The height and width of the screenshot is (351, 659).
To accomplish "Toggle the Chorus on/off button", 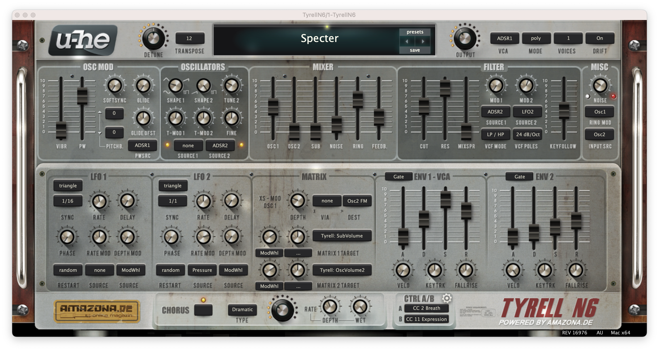I will [x=203, y=310].
